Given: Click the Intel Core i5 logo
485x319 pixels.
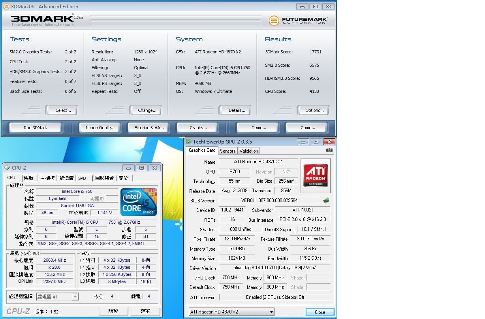Looking at the screenshot, I should click(139, 202).
